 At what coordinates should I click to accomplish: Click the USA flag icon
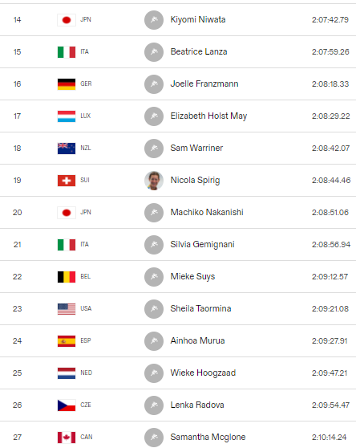point(67,309)
